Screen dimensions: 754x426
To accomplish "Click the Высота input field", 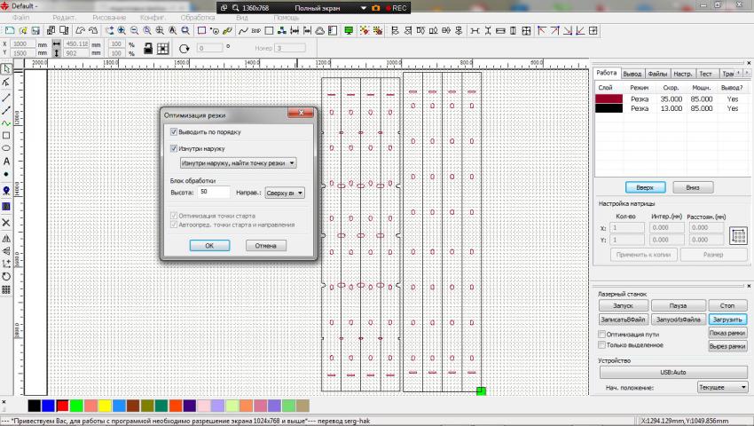I will (214, 192).
